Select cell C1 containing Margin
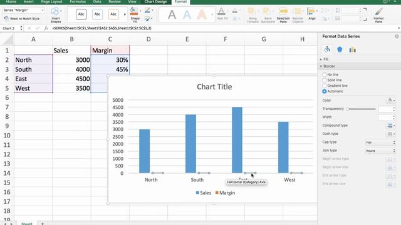The image size is (401, 225). click(x=110, y=50)
